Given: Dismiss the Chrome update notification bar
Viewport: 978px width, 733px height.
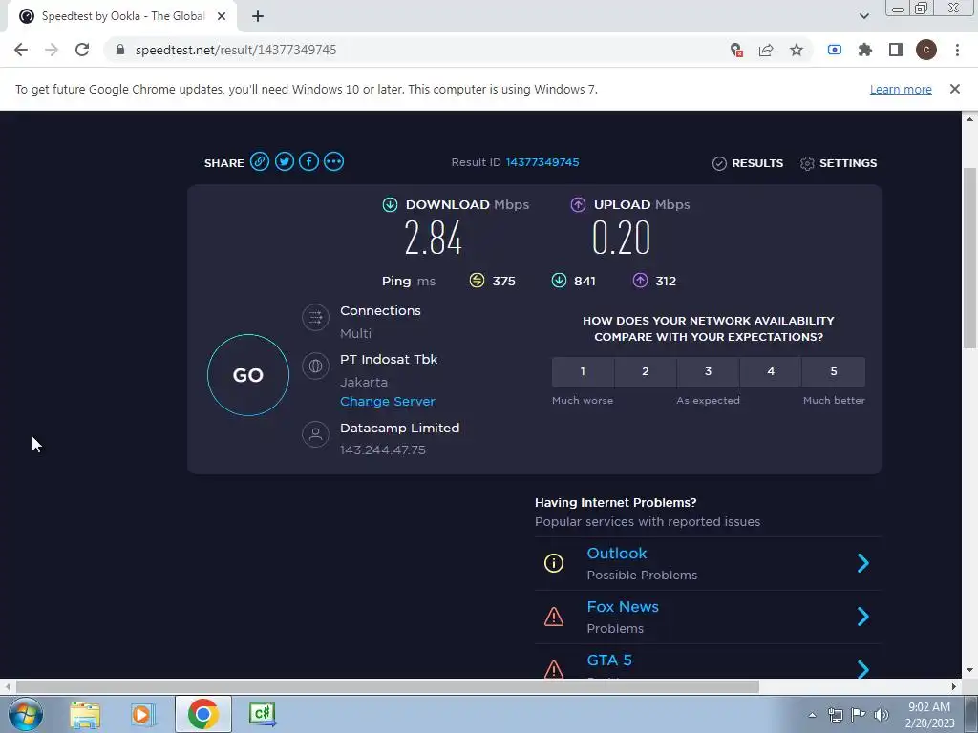Looking at the screenshot, I should 955,89.
